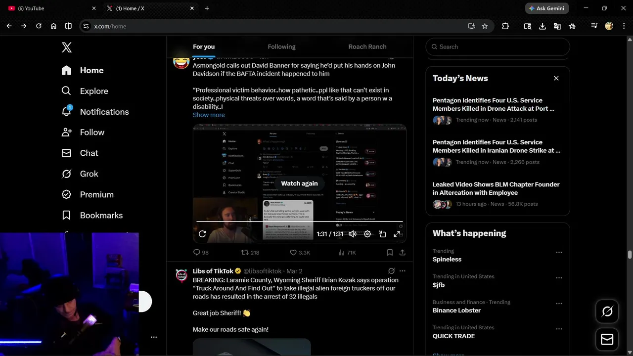
Task: Open browser downloads
Action: pos(543,26)
